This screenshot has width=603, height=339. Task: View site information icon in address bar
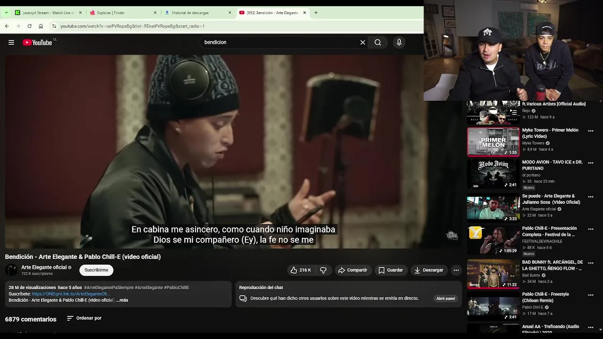tap(54, 26)
